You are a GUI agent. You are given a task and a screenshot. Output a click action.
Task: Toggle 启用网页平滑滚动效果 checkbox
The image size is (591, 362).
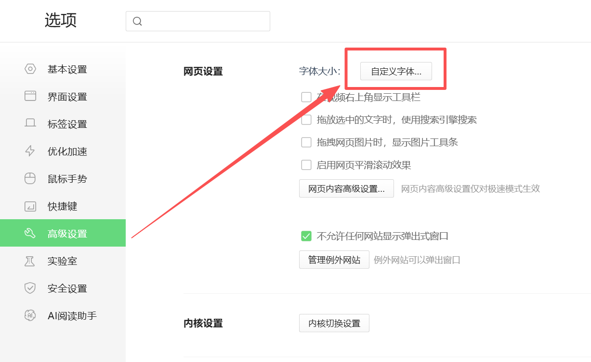306,165
